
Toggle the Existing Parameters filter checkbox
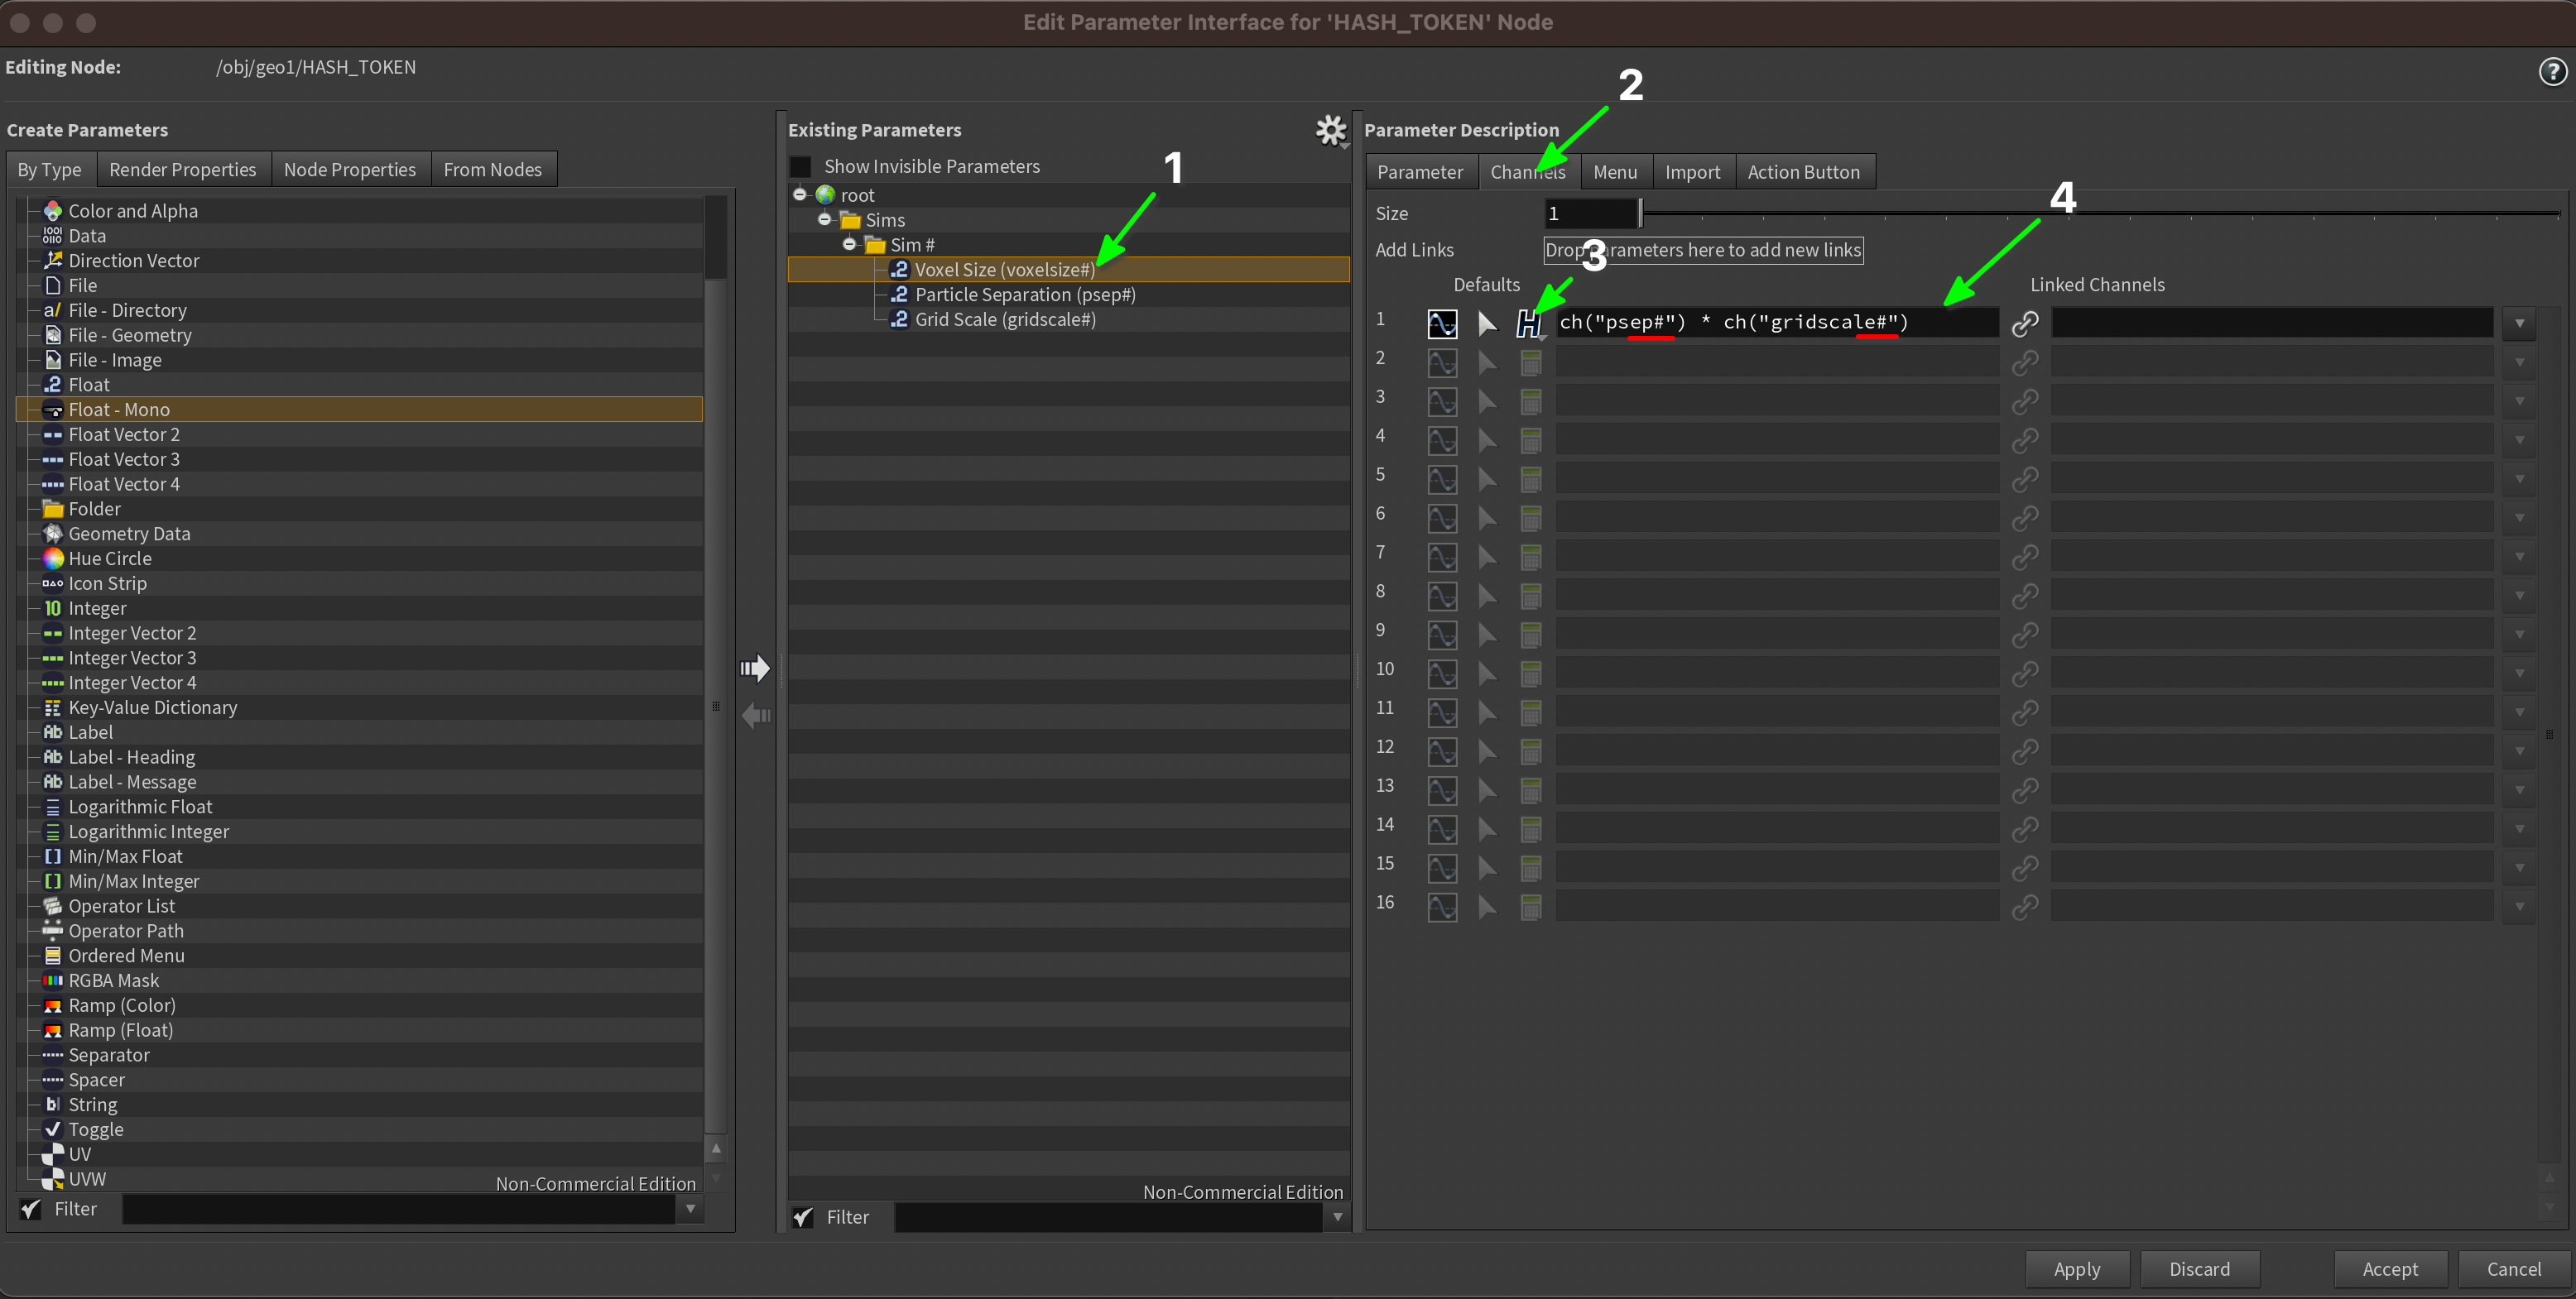click(802, 1217)
